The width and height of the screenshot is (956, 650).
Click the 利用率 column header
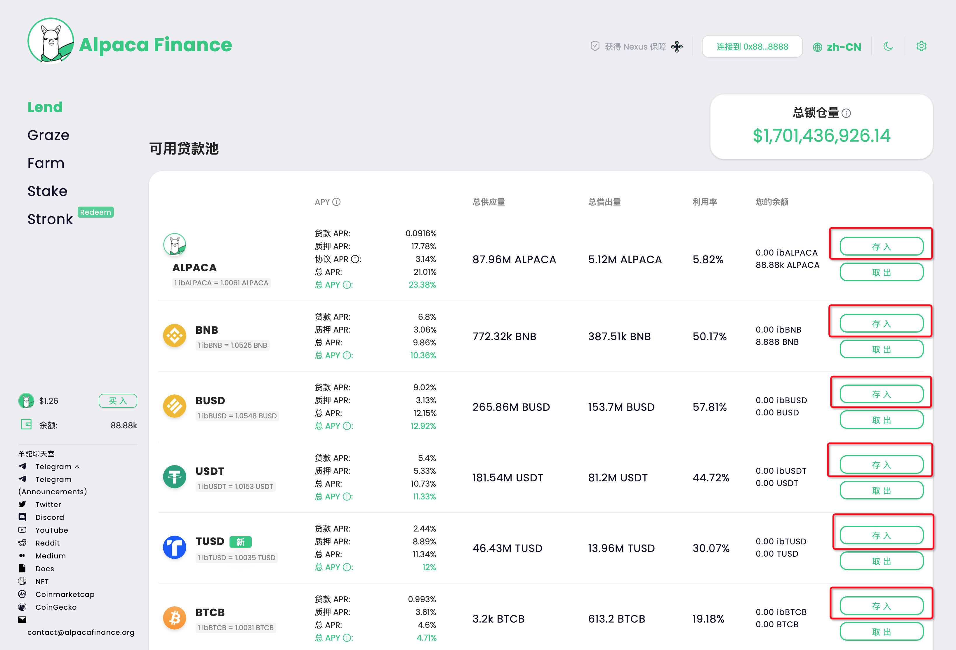705,202
